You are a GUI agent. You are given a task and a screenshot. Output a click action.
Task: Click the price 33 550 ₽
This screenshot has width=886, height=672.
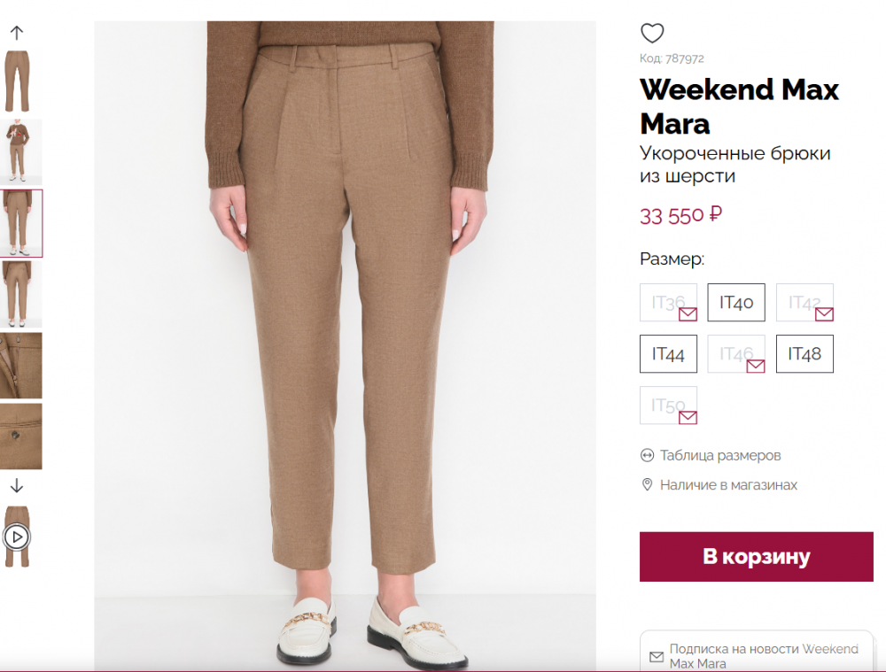tap(680, 214)
